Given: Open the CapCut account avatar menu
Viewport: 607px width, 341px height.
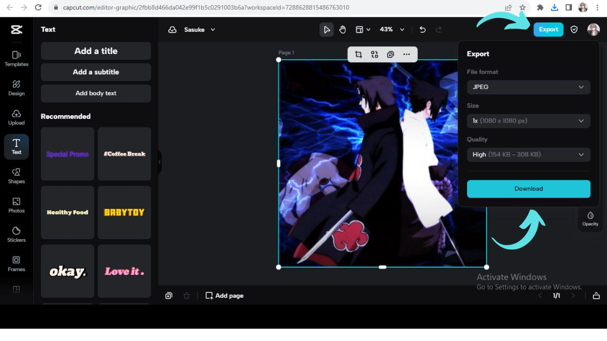Looking at the screenshot, I should tap(594, 29).
